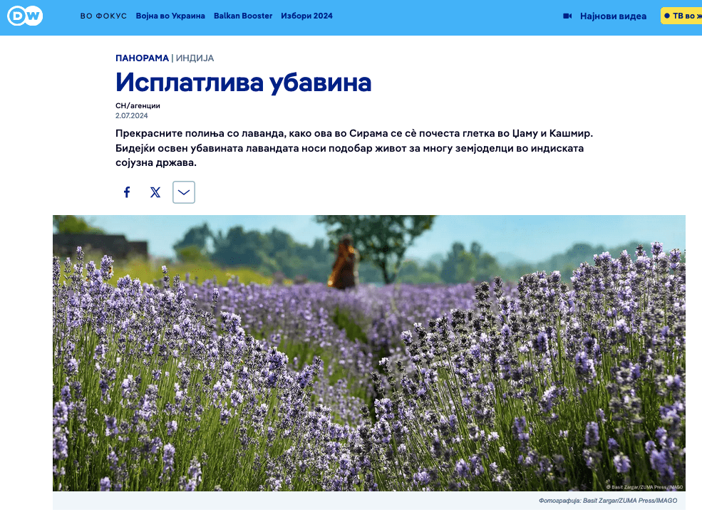The height and width of the screenshot is (512, 702).
Task: Click the video camera icon
Action: point(567,16)
